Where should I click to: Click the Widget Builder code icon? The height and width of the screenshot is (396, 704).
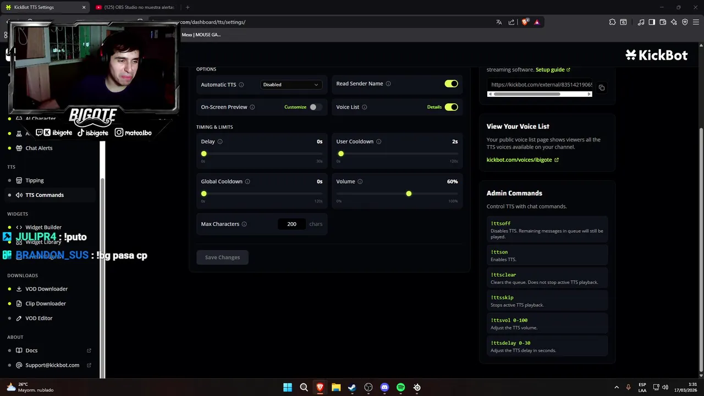19,227
